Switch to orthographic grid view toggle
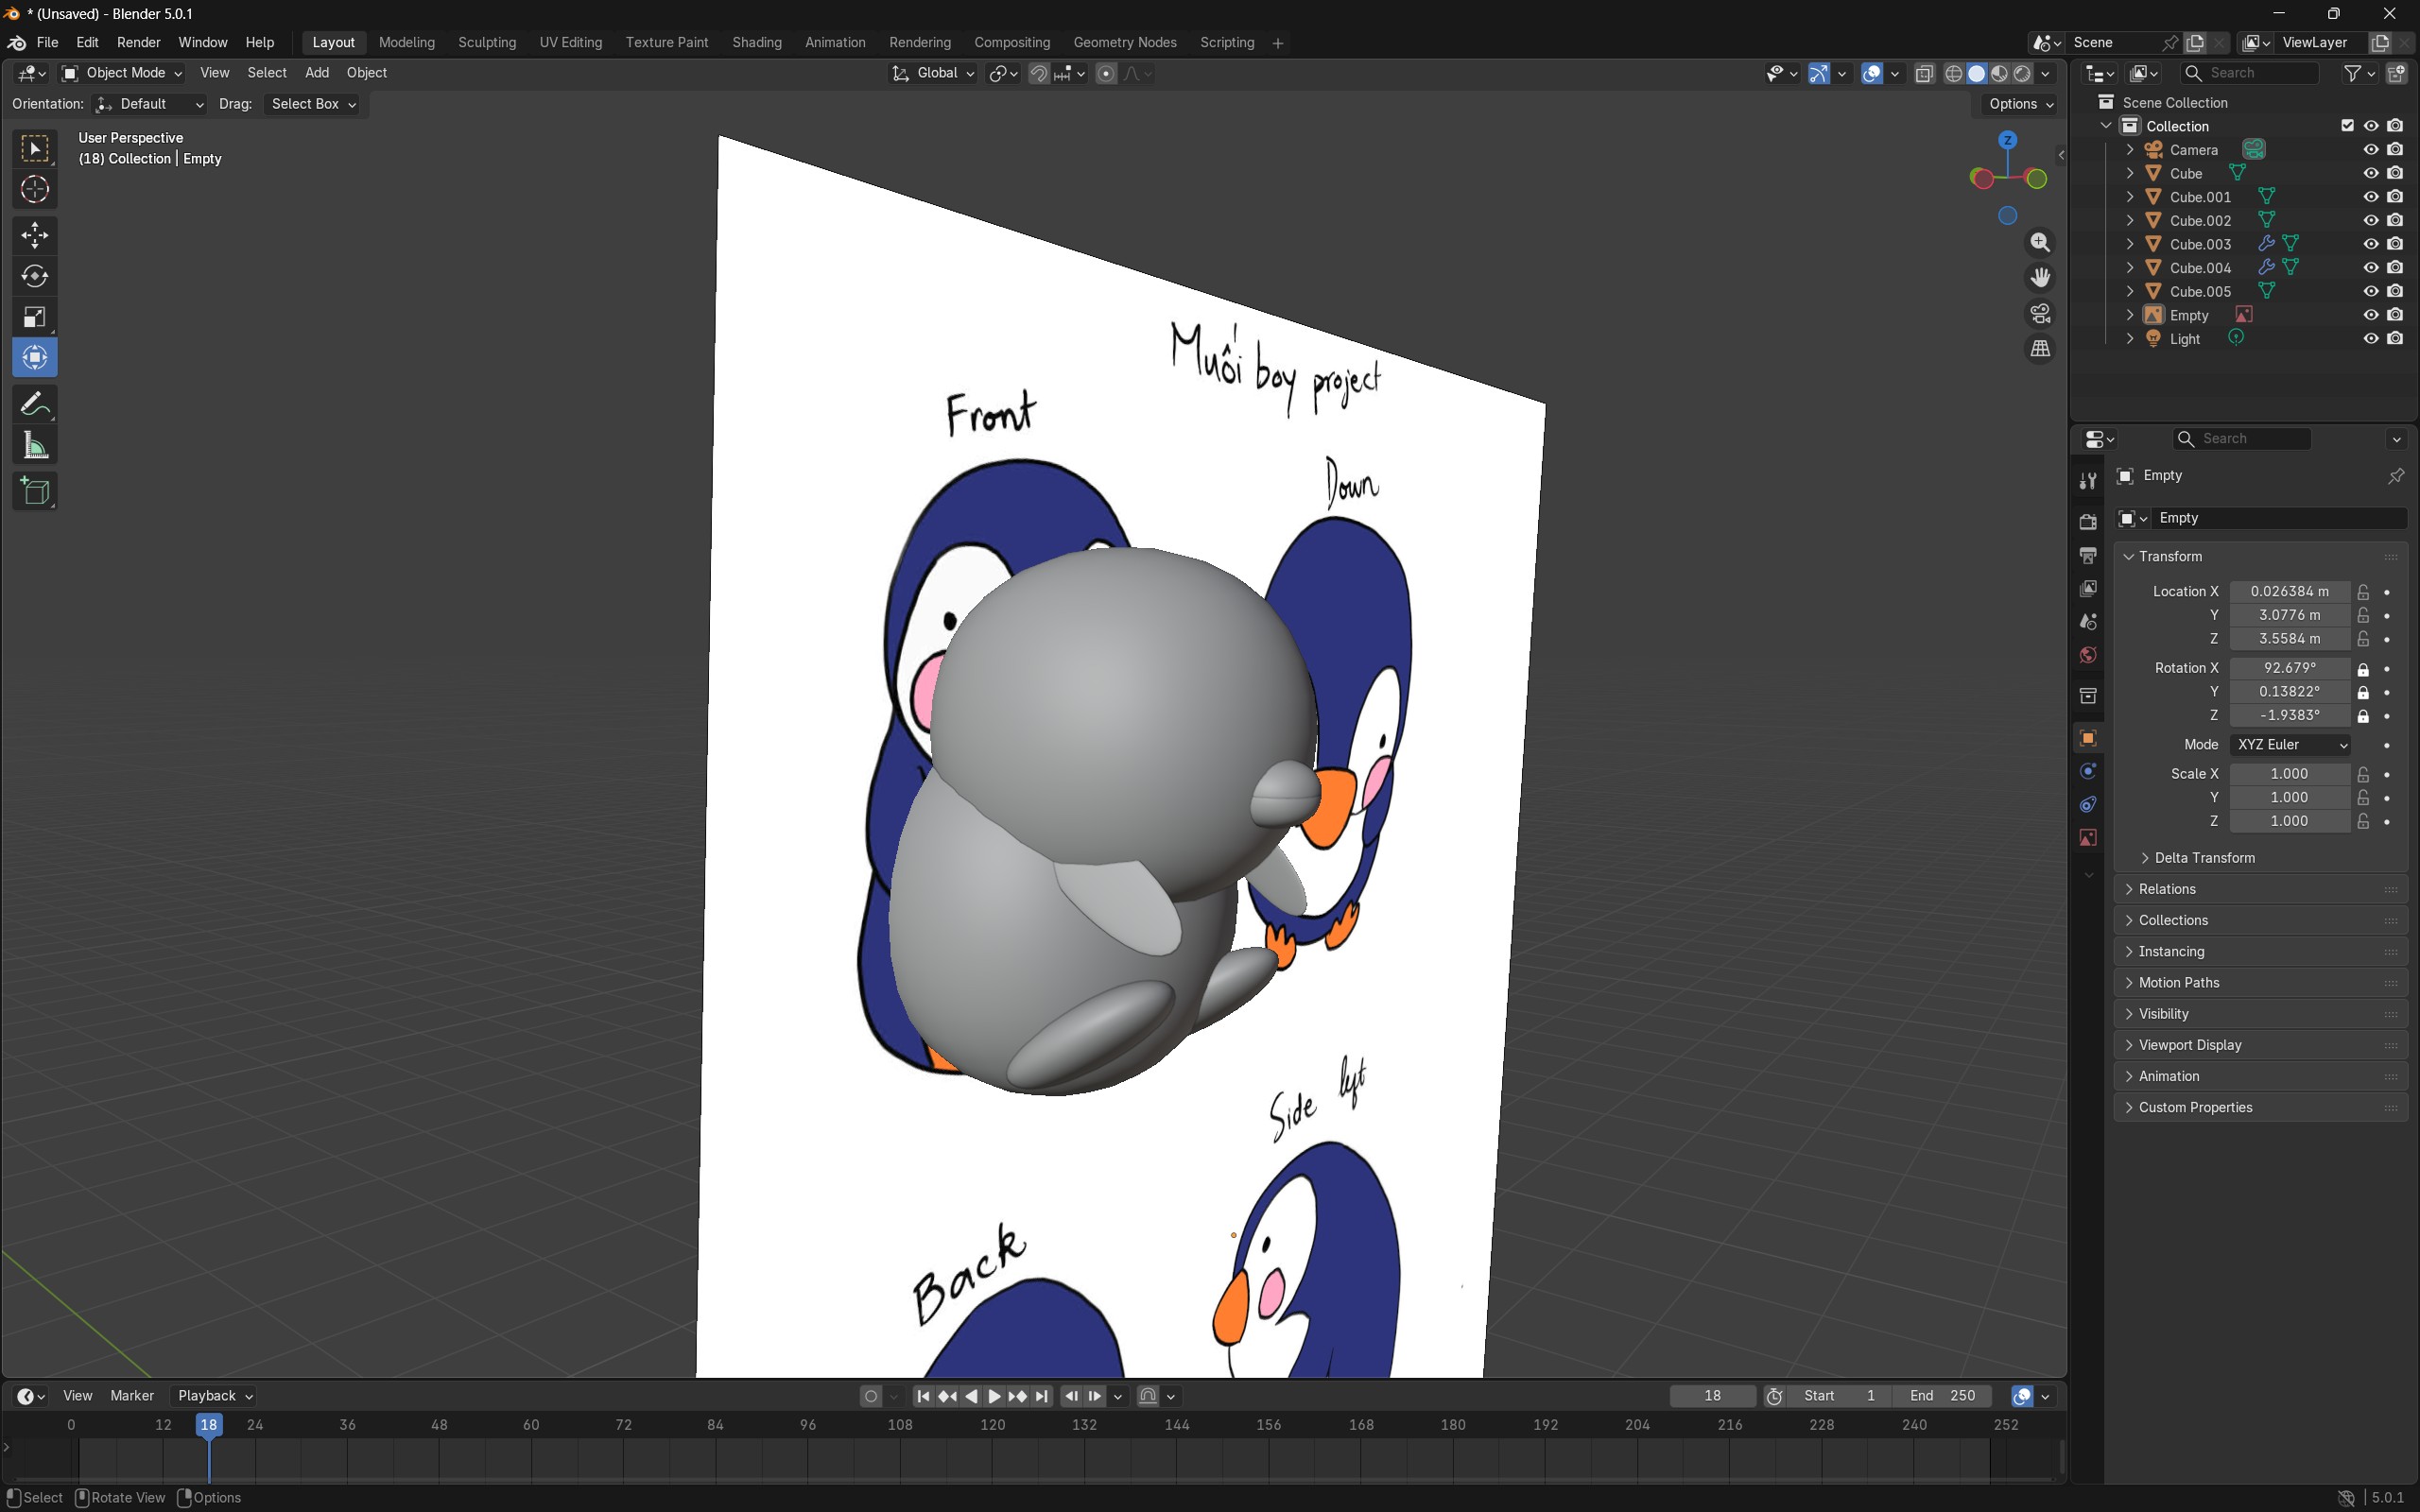The image size is (2420, 1512). 2040,349
